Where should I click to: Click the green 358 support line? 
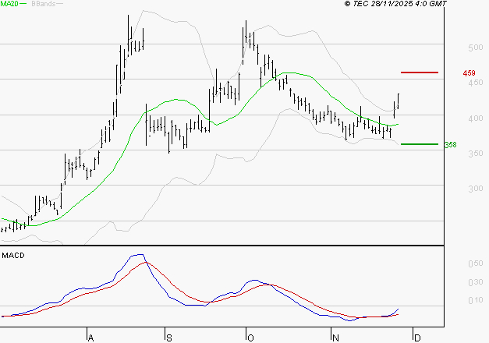(x=420, y=144)
